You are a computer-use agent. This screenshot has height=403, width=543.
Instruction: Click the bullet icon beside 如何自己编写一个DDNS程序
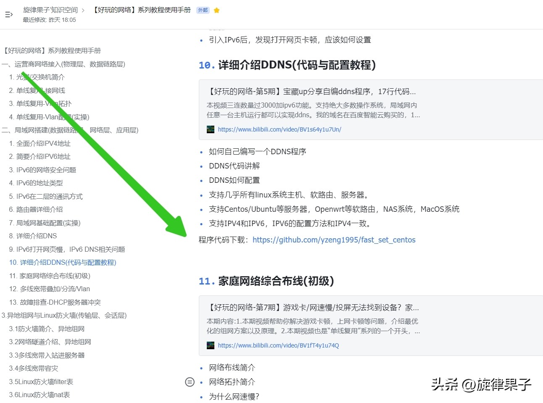201,152
